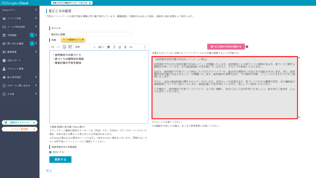This screenshot has height=178, width=316.
Task: Click the ページ作成のヒント button
Action: pos(73,40)
